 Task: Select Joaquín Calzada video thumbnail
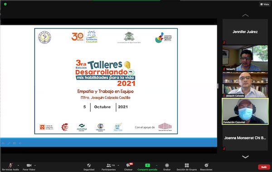(245, 85)
